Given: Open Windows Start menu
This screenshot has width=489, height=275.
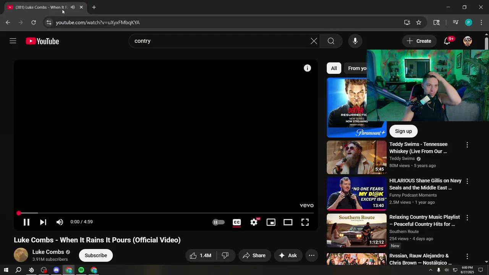Looking at the screenshot, I should coord(6,270).
